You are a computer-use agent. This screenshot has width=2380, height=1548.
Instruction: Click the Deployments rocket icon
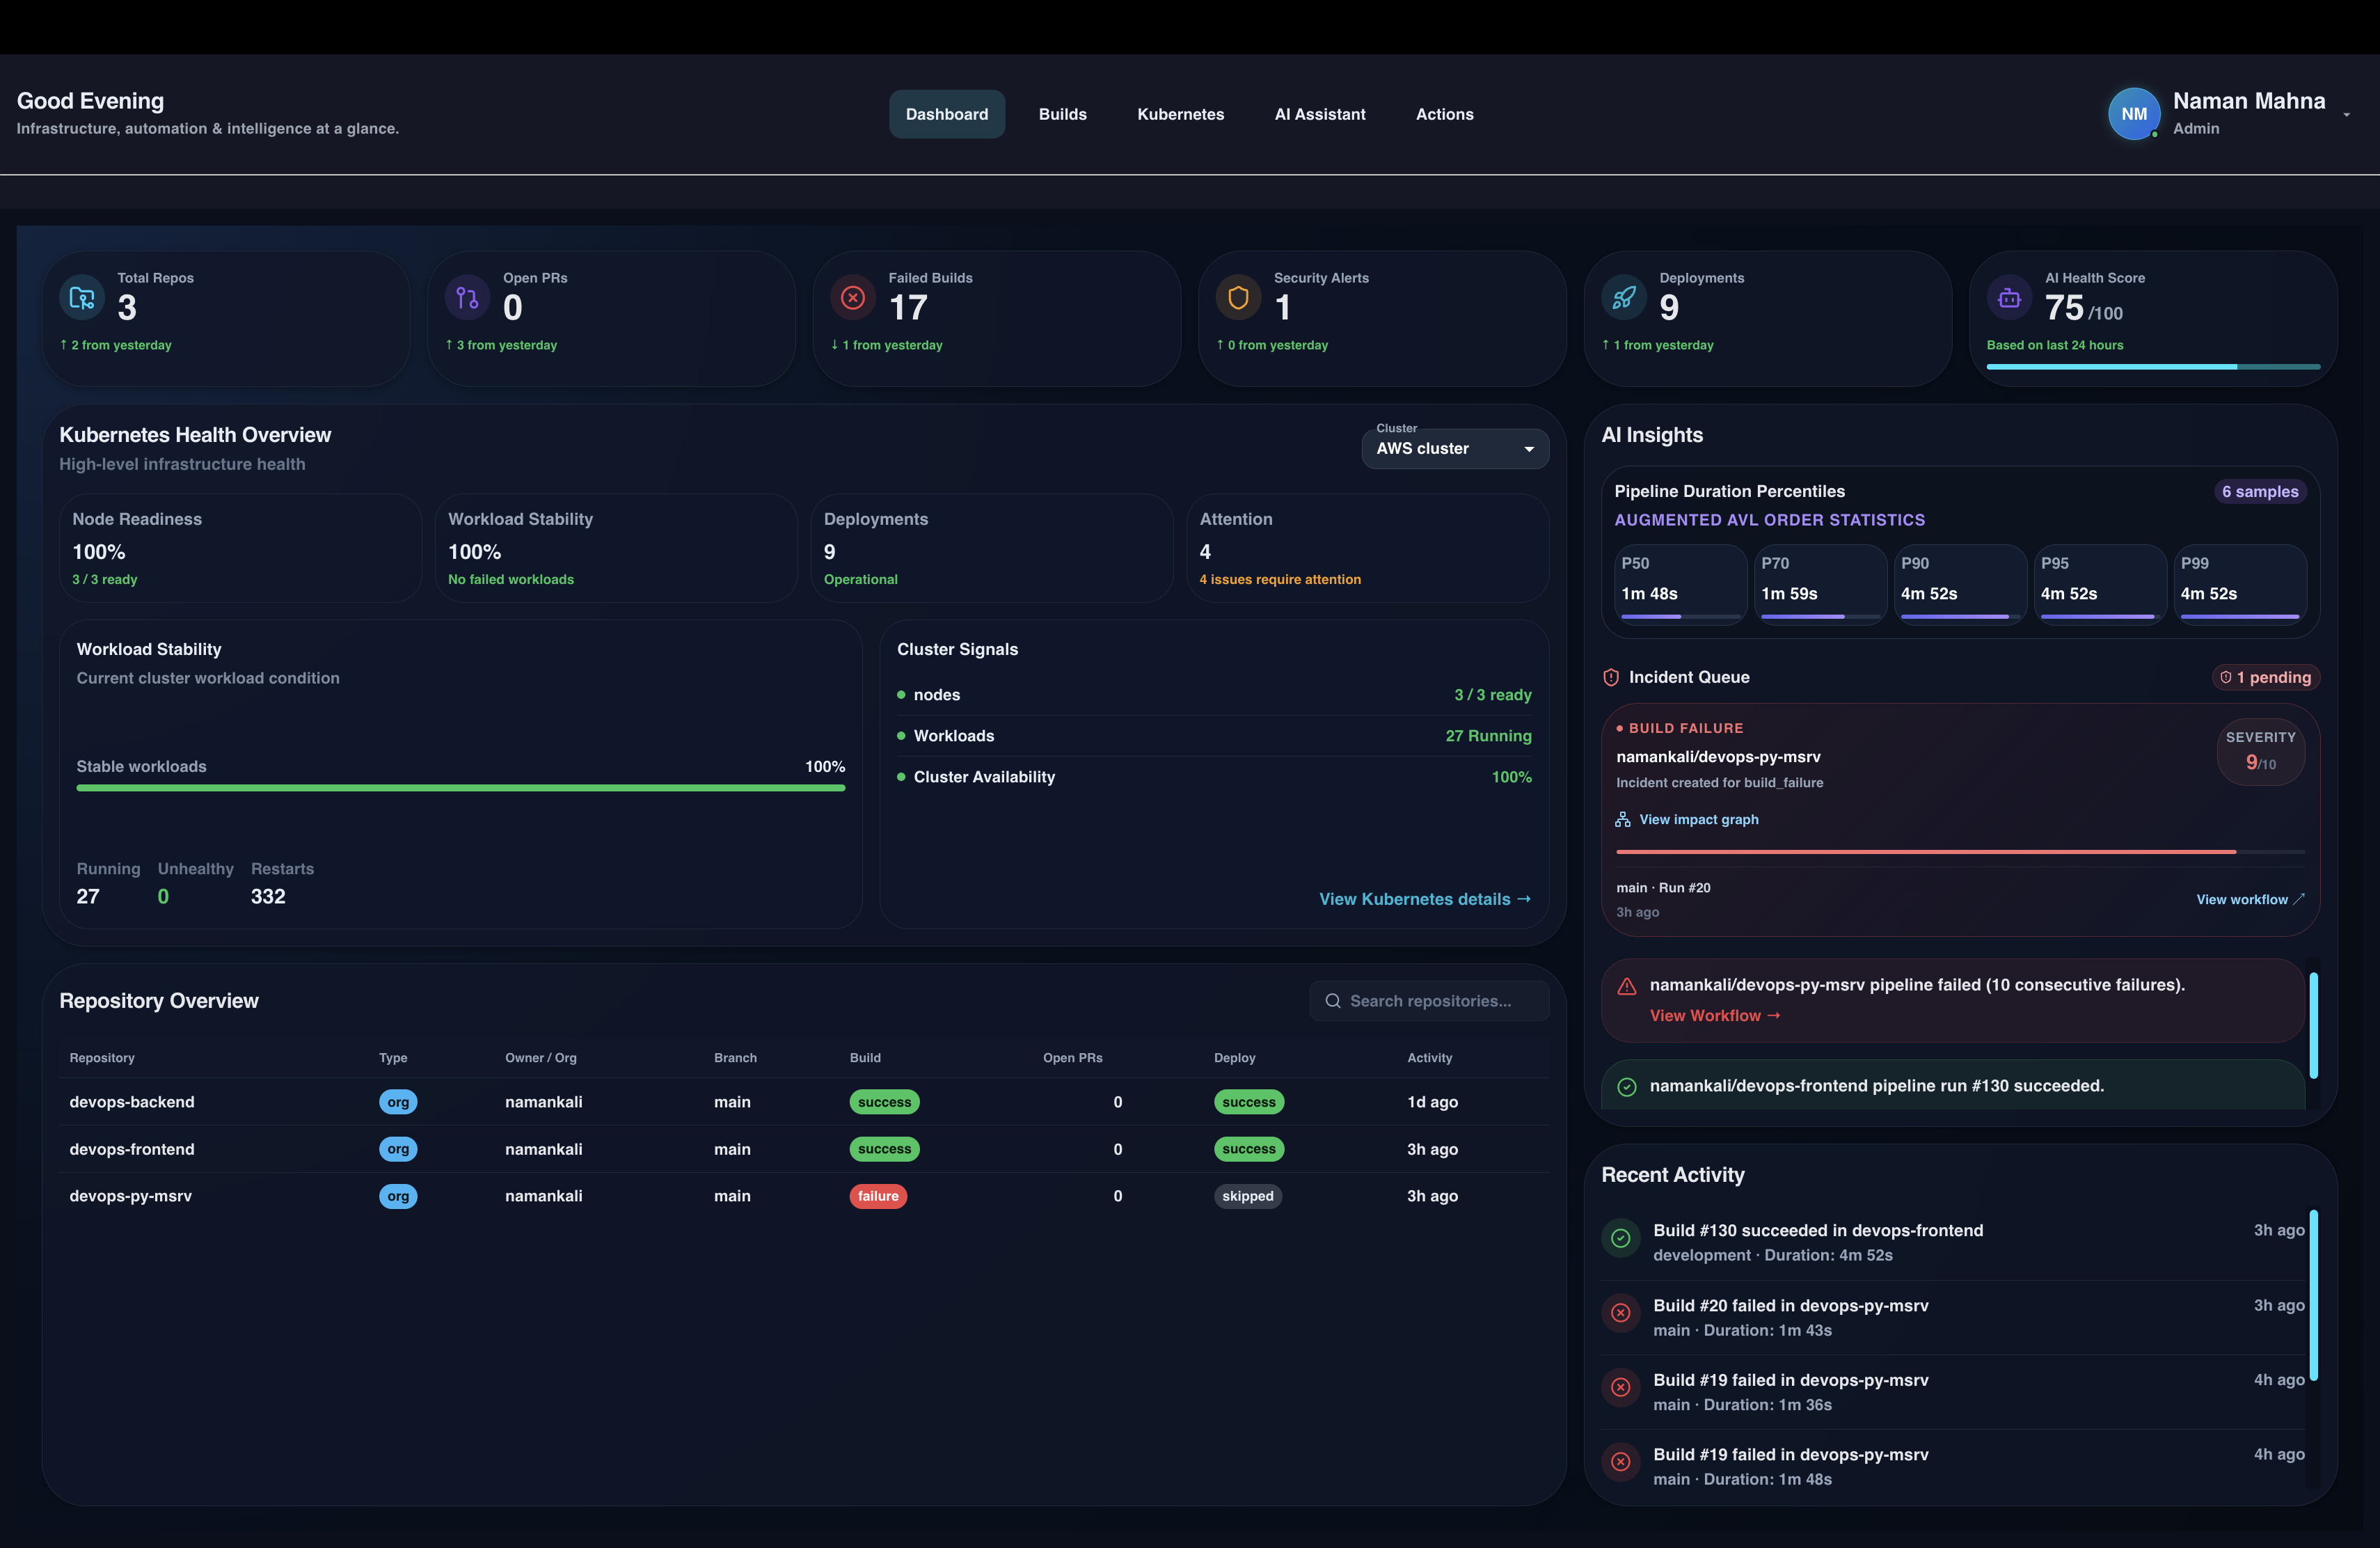1624,298
